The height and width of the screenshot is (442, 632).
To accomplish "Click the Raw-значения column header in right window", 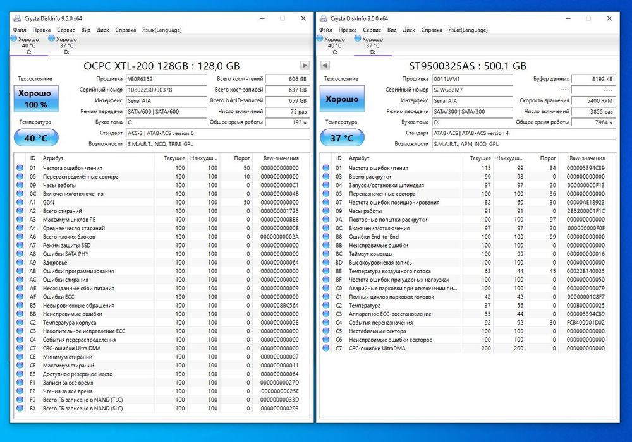I will click(587, 158).
